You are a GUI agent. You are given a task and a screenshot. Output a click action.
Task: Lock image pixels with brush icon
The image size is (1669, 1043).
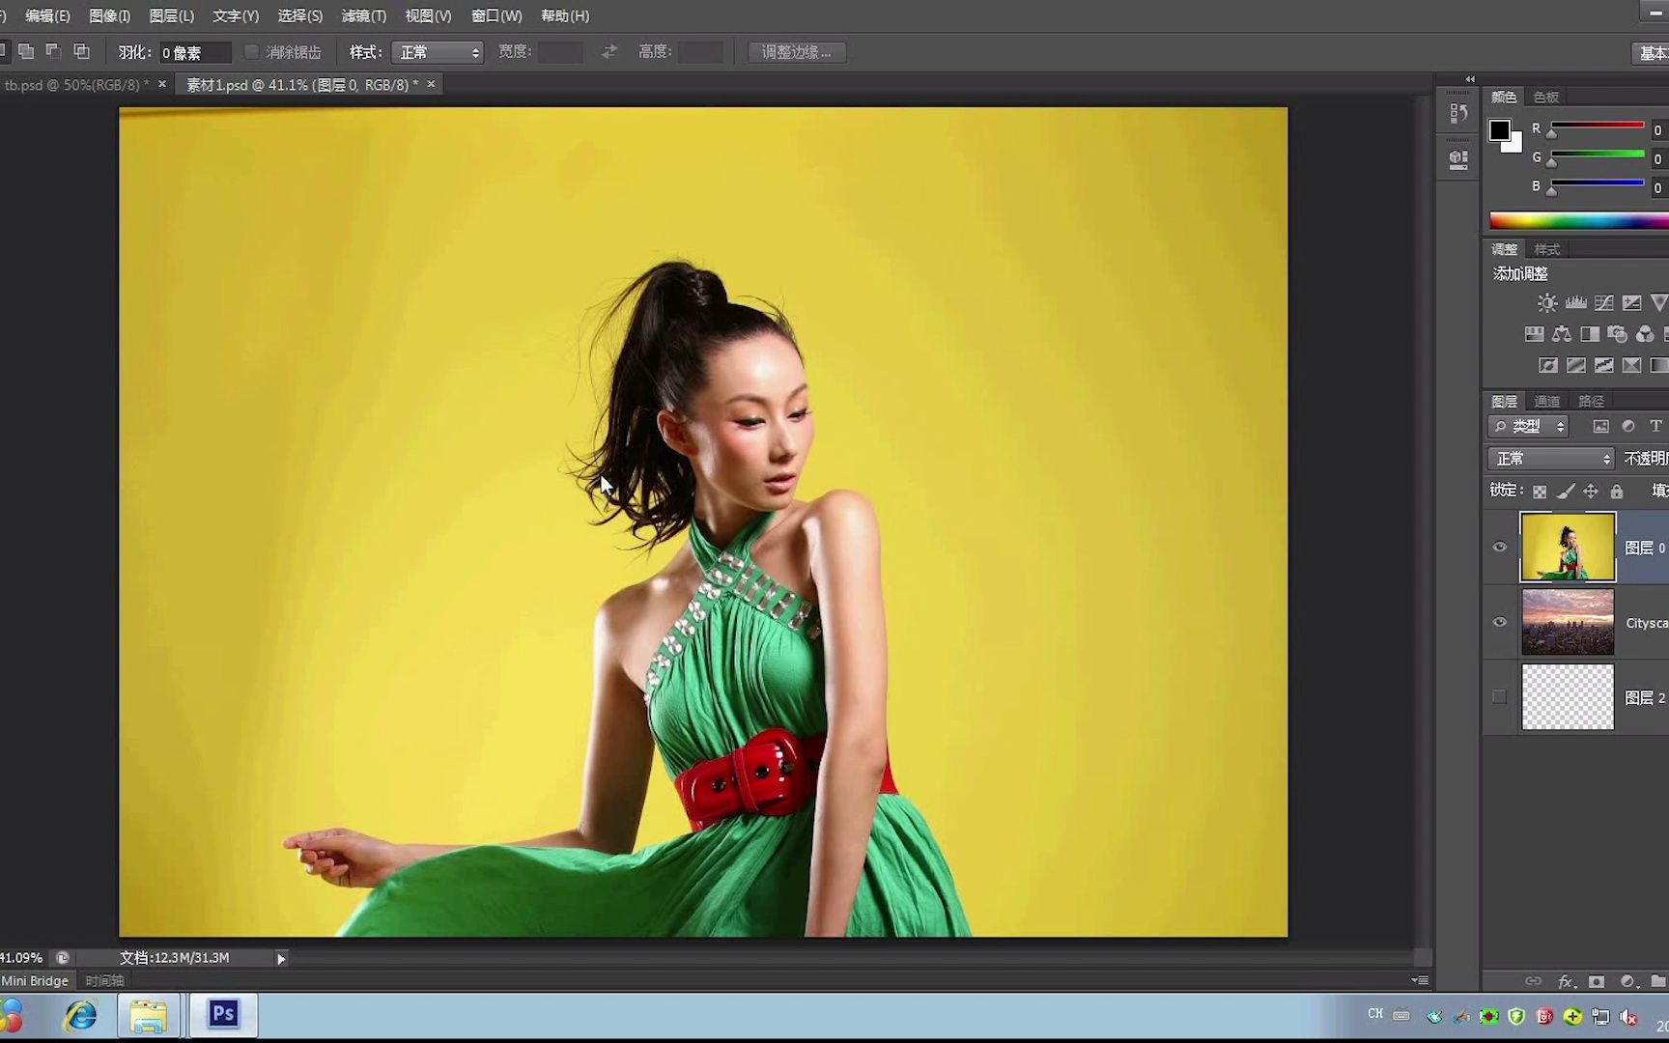coord(1566,492)
